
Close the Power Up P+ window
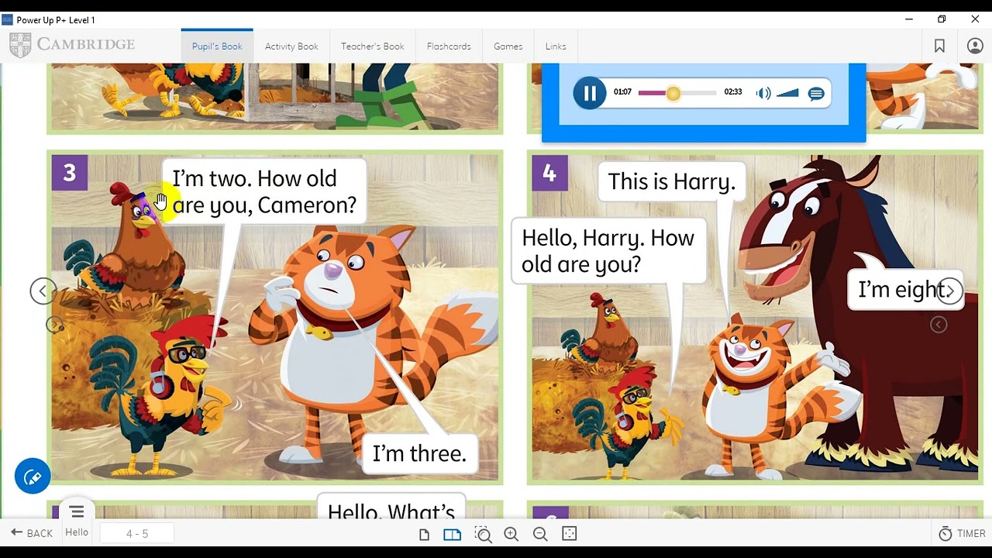point(975,19)
